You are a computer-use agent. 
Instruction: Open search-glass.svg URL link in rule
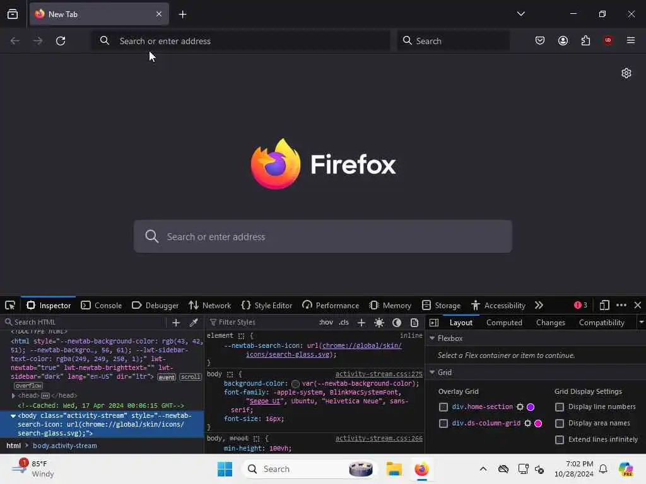[x=324, y=350]
